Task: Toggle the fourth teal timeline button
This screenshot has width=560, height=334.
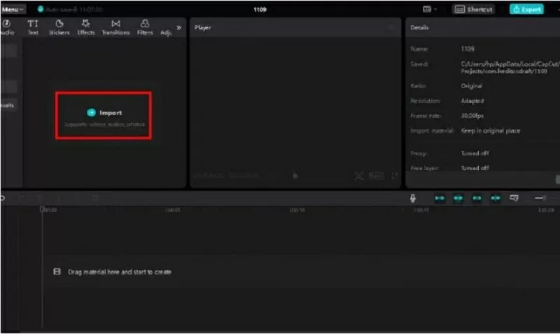Action: [496, 198]
